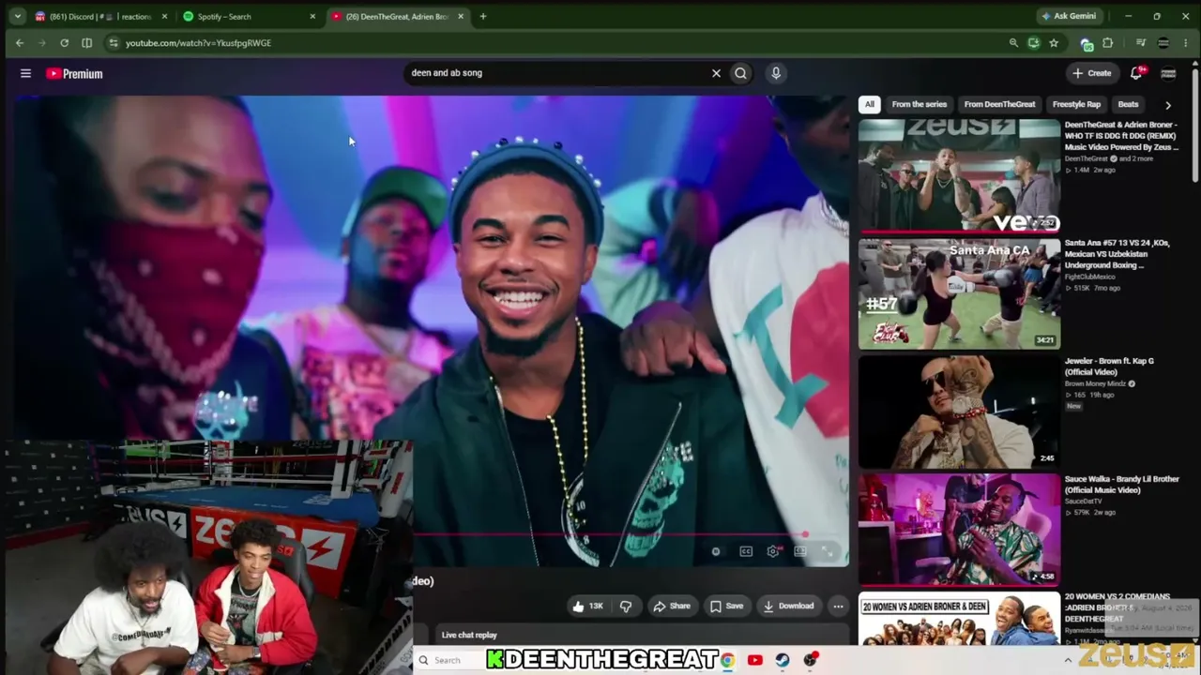The height and width of the screenshot is (675, 1201).
Task: Toggle closed captions in the player
Action: pos(746,551)
